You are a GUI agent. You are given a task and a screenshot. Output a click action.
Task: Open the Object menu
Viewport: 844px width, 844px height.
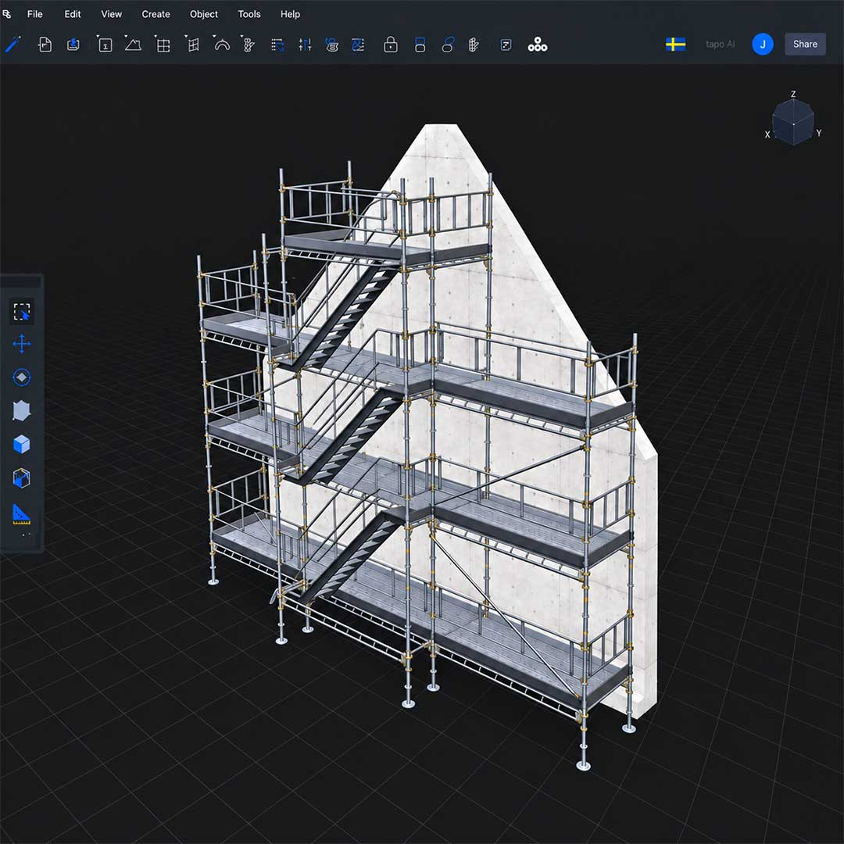point(204,14)
